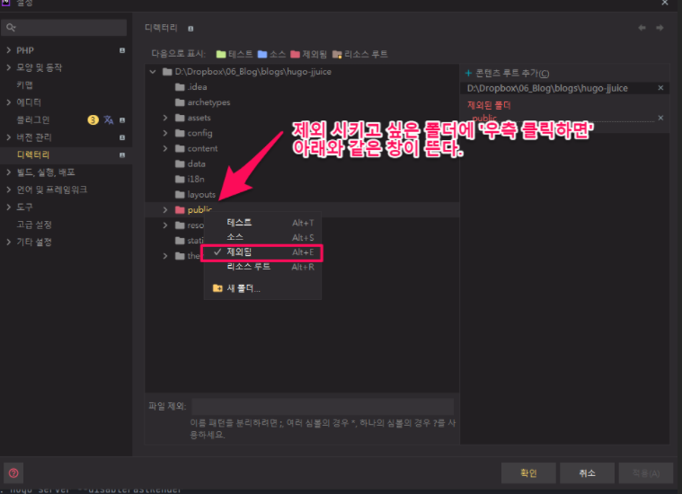Screen dimensions: 682x494
Task: Click the 확인 button
Action: [x=528, y=472]
